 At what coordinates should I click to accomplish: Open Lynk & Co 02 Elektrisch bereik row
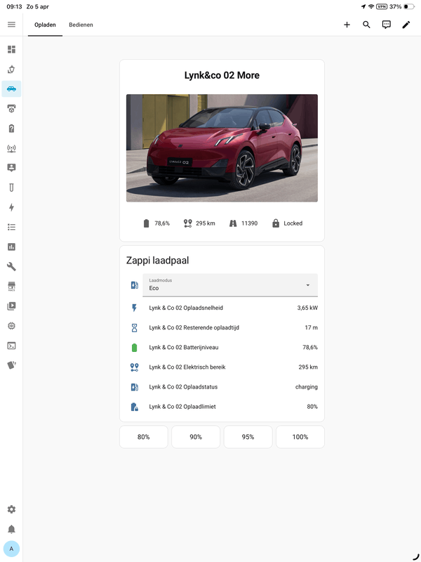[222, 367]
